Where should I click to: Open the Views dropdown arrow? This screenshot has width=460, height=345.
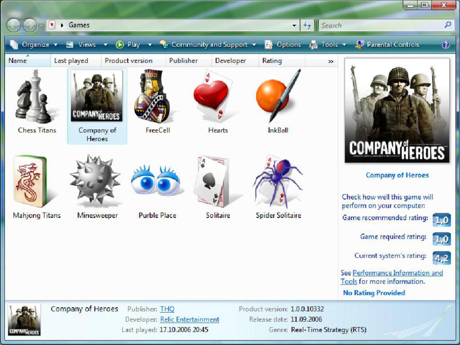[106, 45]
